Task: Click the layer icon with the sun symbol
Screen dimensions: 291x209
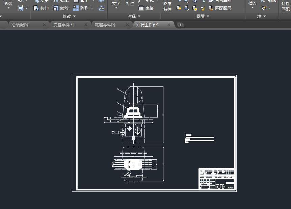Action: (195, 8)
